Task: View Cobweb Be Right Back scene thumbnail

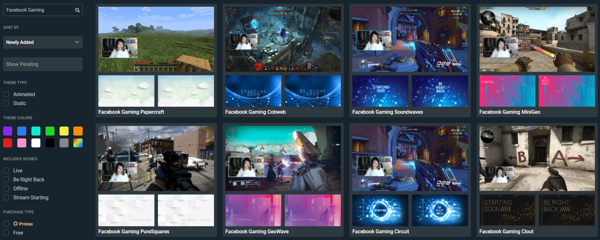Action: (313, 91)
